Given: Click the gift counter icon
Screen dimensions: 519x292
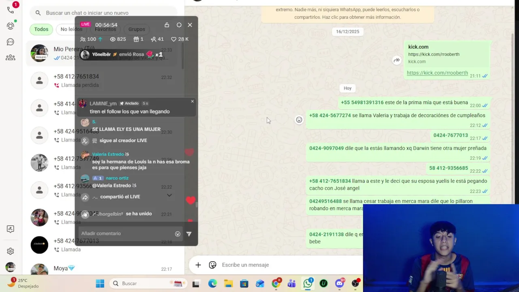Looking at the screenshot, I should (139, 39).
